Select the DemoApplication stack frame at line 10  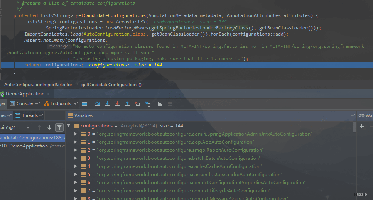(x=32, y=146)
